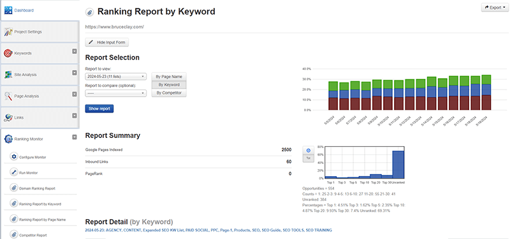Click the Run Monitor wrench icon
Viewport: 510px width, 239px height.
13,172
